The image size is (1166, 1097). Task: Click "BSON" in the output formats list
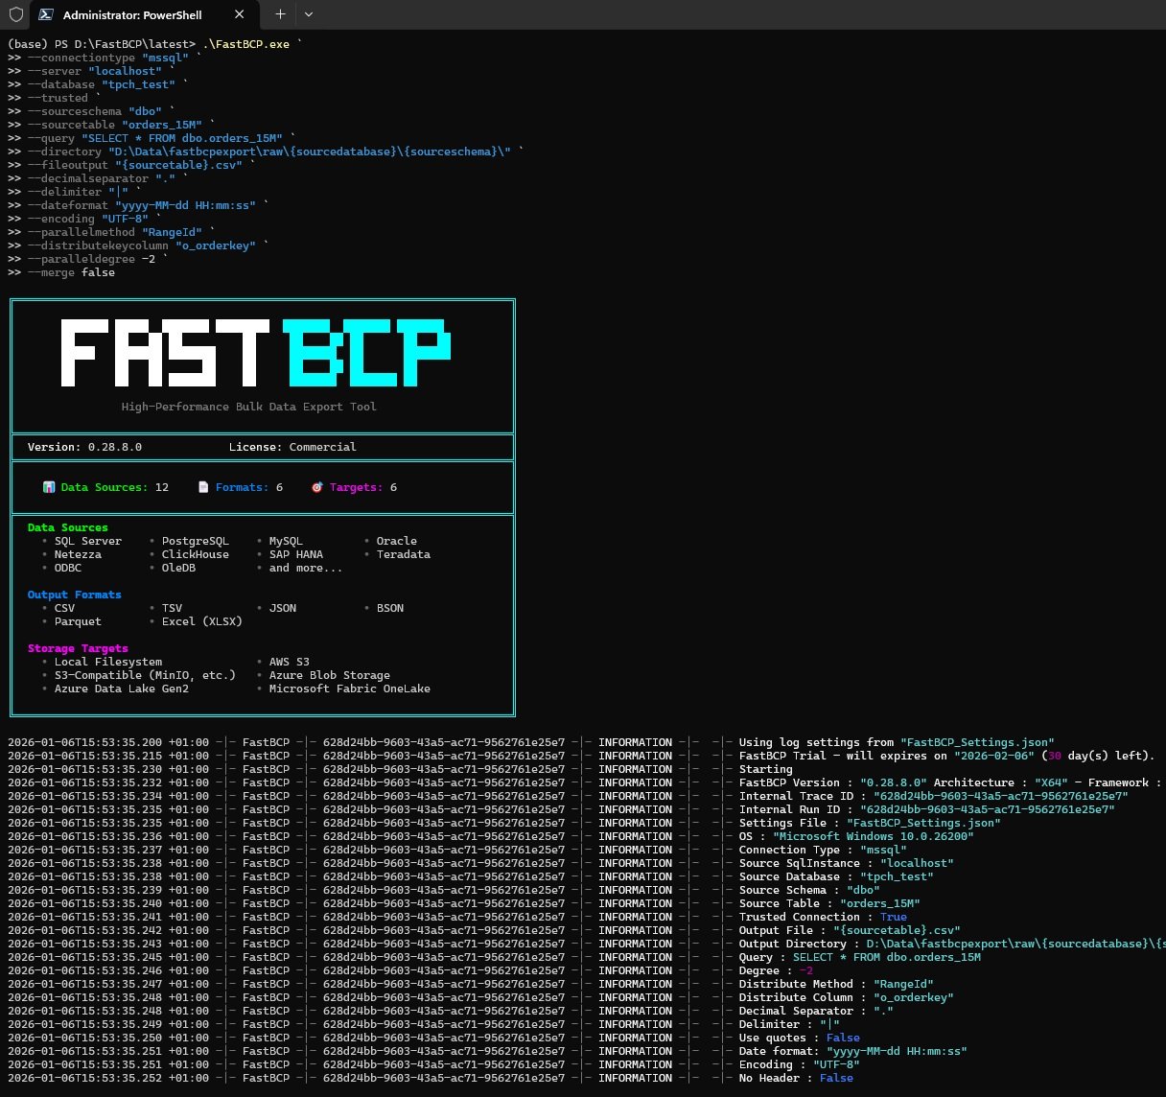click(x=390, y=608)
